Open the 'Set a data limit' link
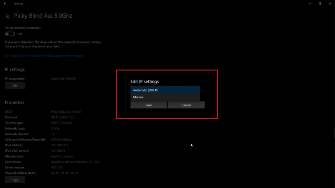This screenshot has height=188, width=335. pos(44,56)
